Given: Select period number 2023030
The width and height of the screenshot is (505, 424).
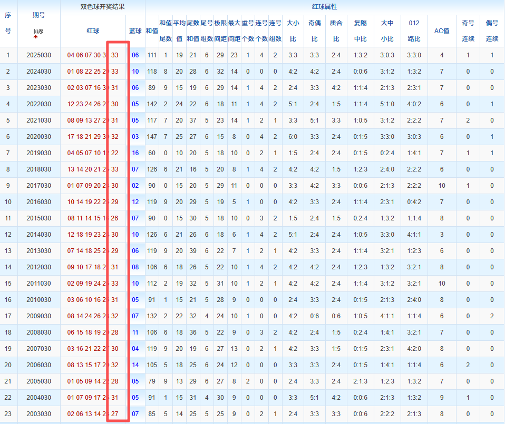Looking at the screenshot, I should [38, 88].
